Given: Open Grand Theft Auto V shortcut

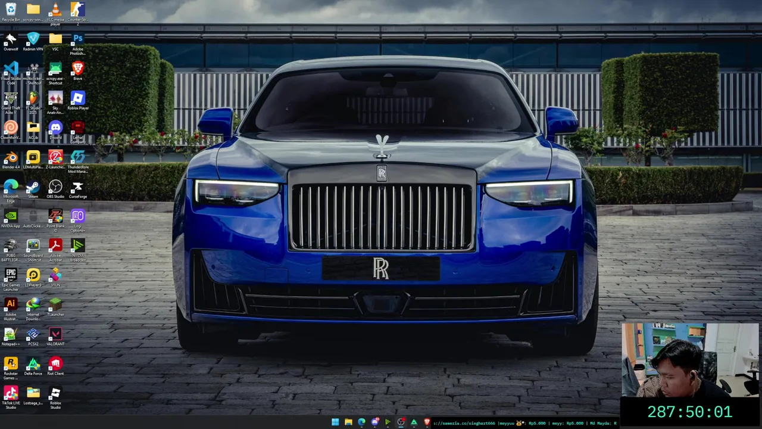Looking at the screenshot, I should tap(11, 102).
